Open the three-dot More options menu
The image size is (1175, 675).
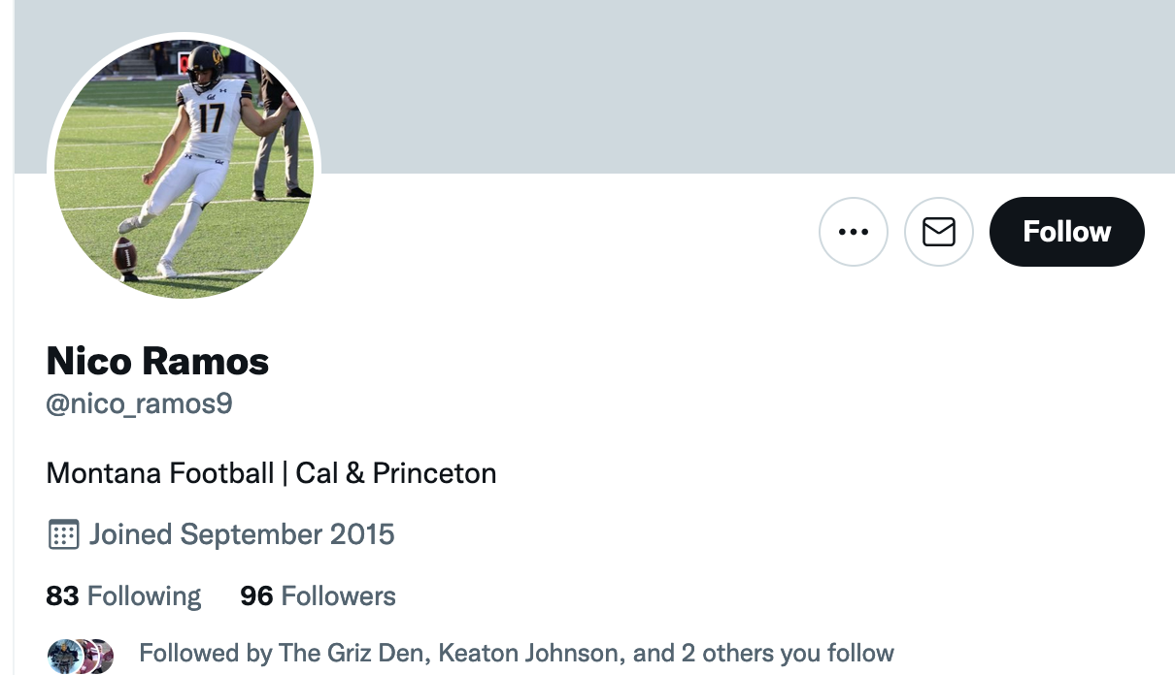tap(853, 232)
